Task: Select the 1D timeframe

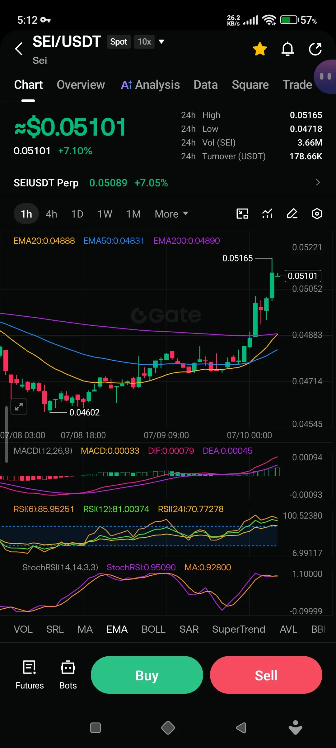Action: [x=77, y=214]
